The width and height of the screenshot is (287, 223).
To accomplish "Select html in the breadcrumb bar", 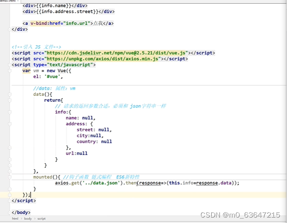I will pos(15,218).
